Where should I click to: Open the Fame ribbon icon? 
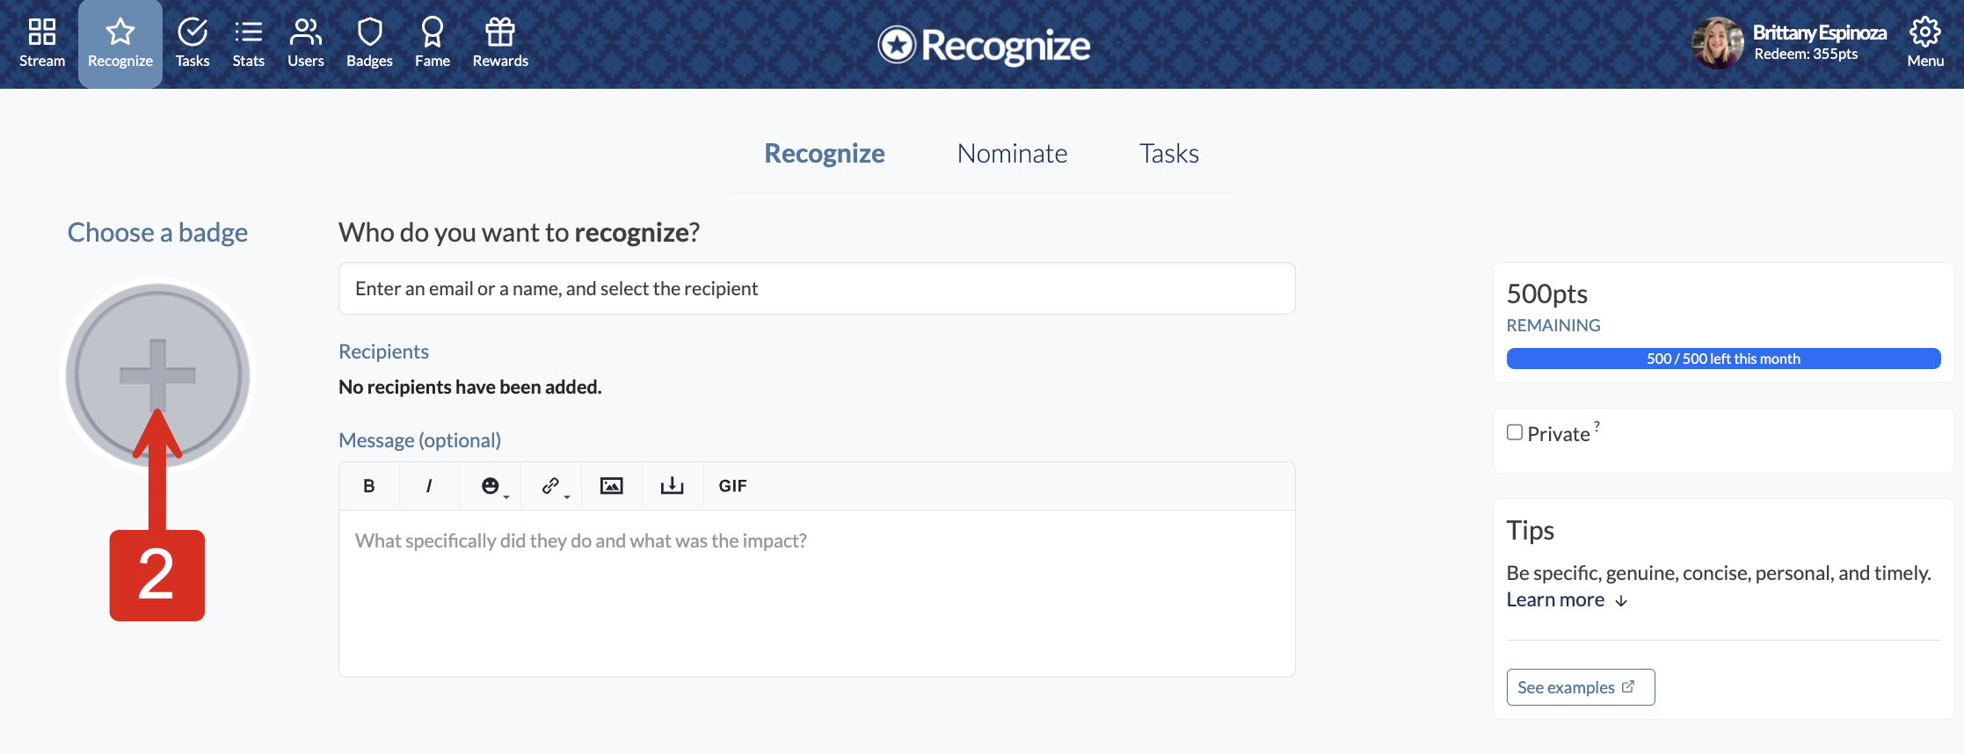pos(433,33)
